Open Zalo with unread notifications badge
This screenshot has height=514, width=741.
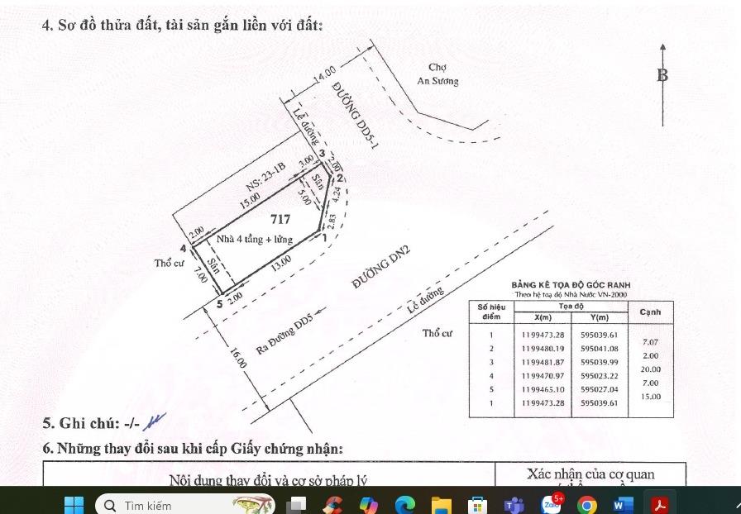(551, 504)
